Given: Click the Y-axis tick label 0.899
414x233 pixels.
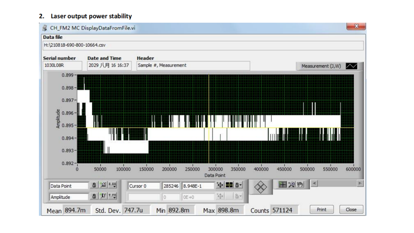Looking at the screenshot, I should [x=68, y=75].
